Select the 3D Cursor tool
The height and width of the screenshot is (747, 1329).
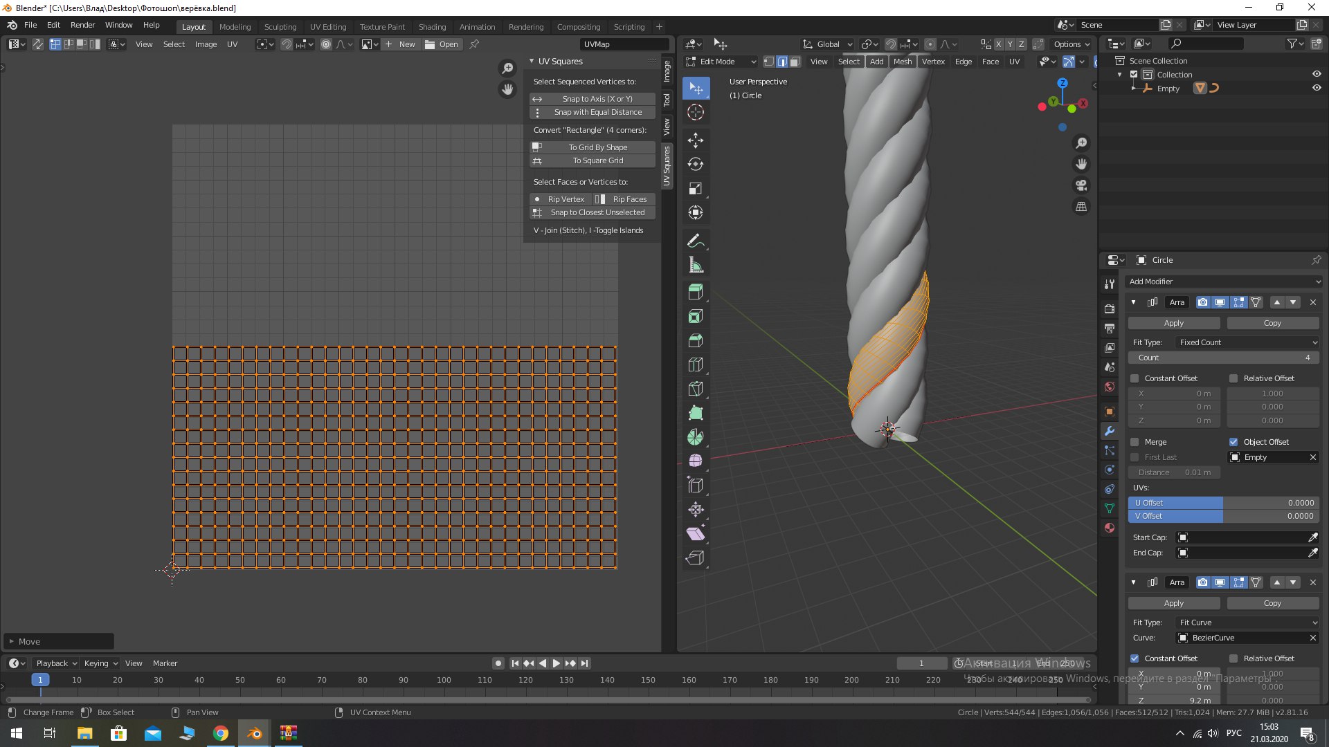[x=696, y=112]
